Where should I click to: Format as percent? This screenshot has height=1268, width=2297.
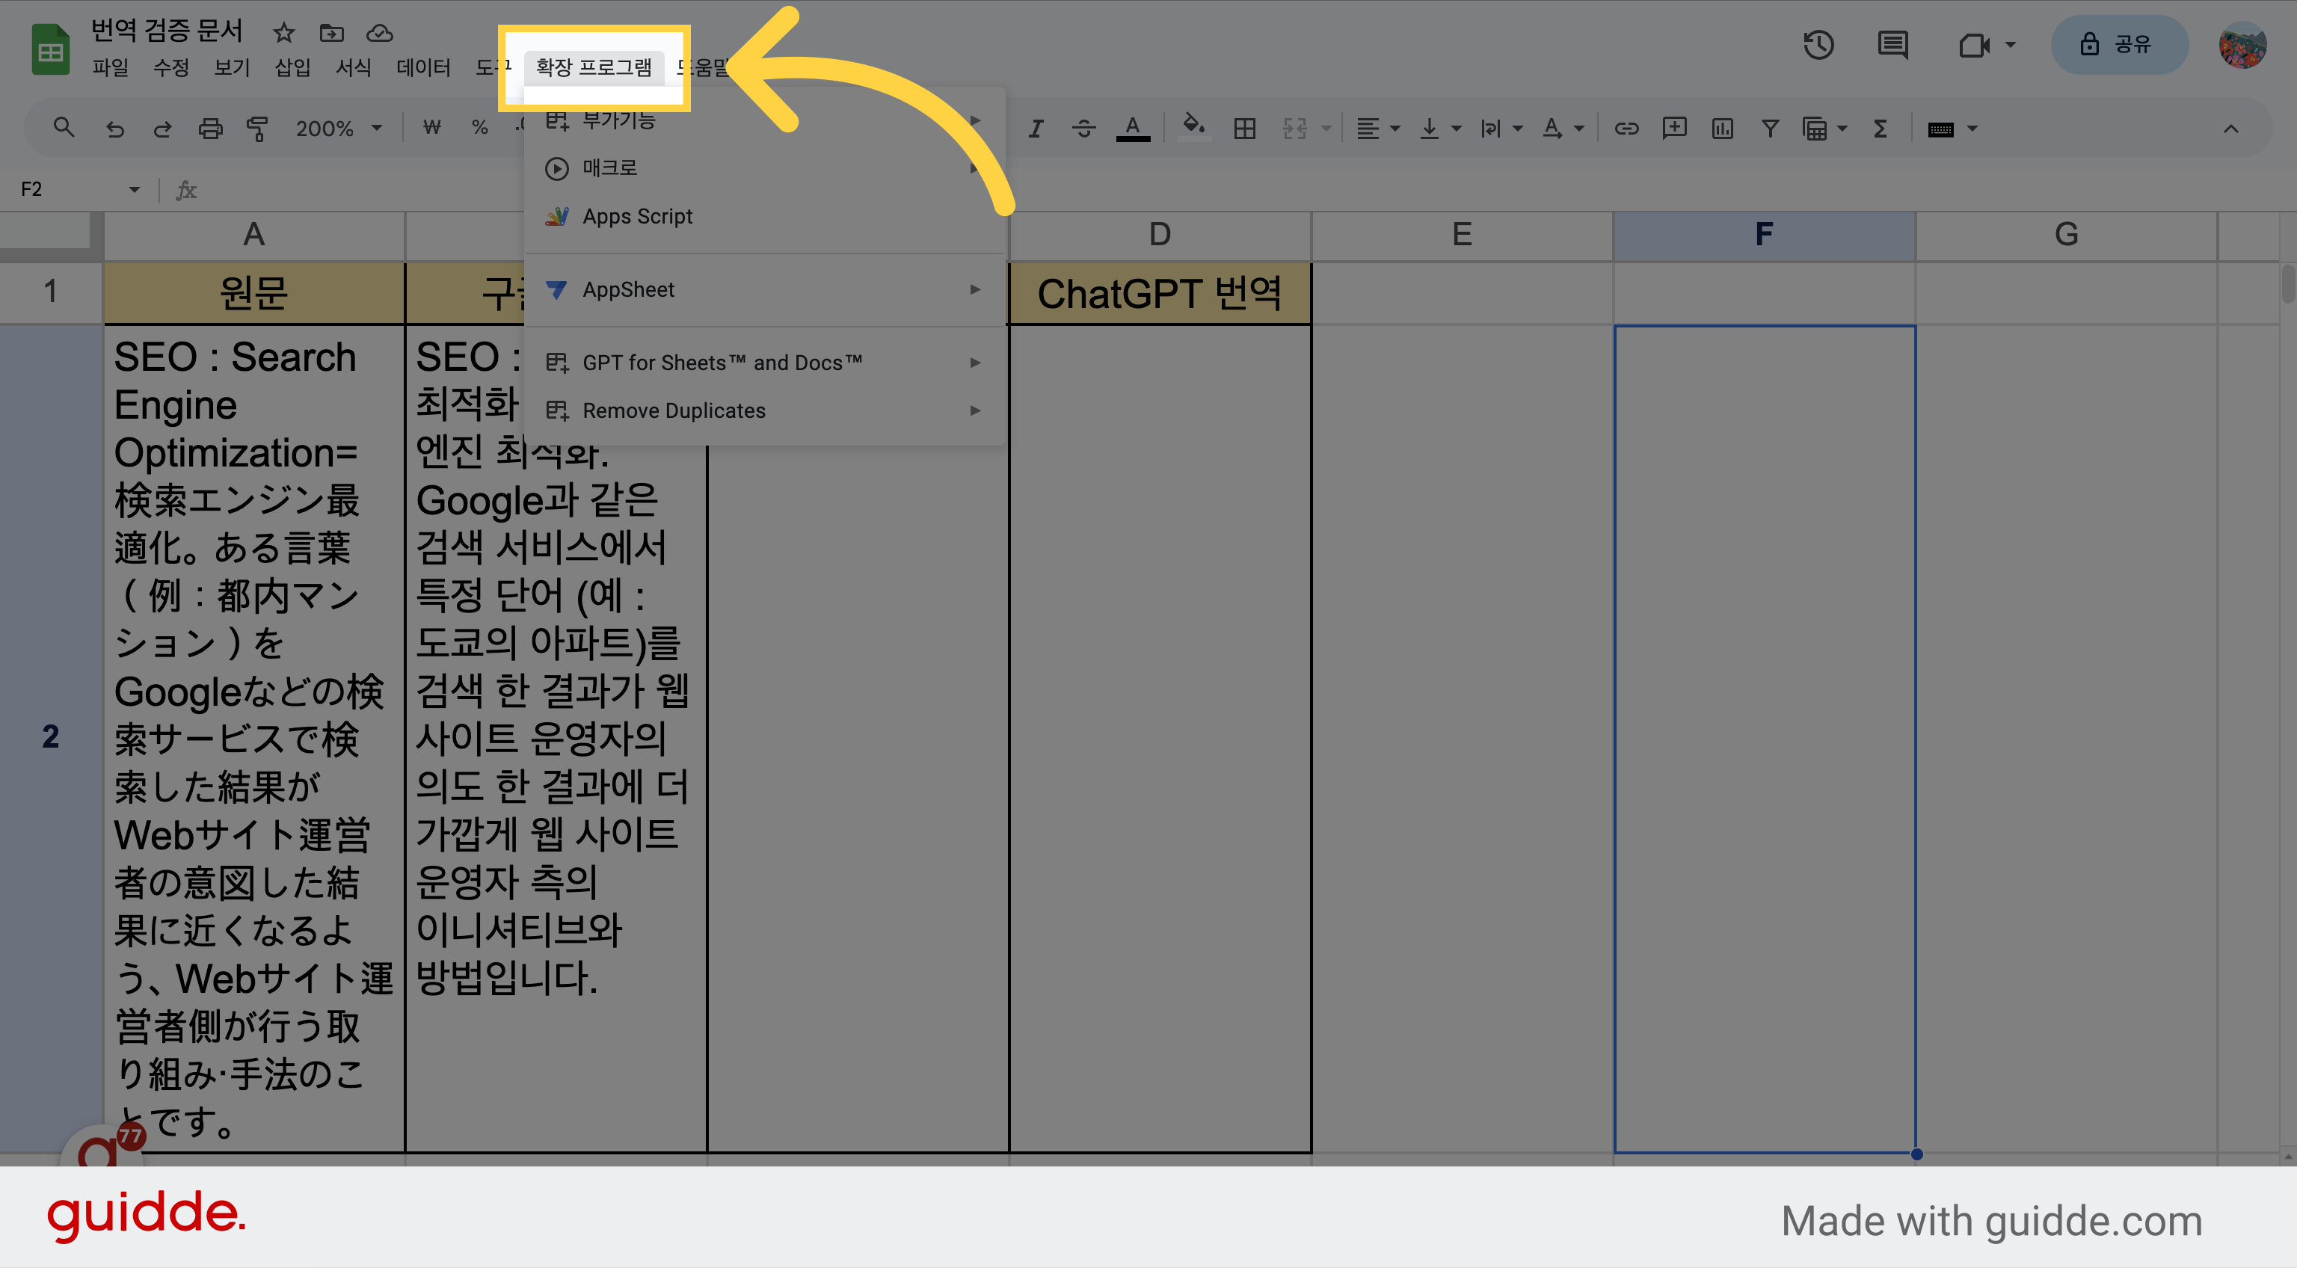480,128
